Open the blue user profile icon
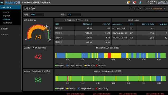168x95 pixels. (x=140, y=3)
